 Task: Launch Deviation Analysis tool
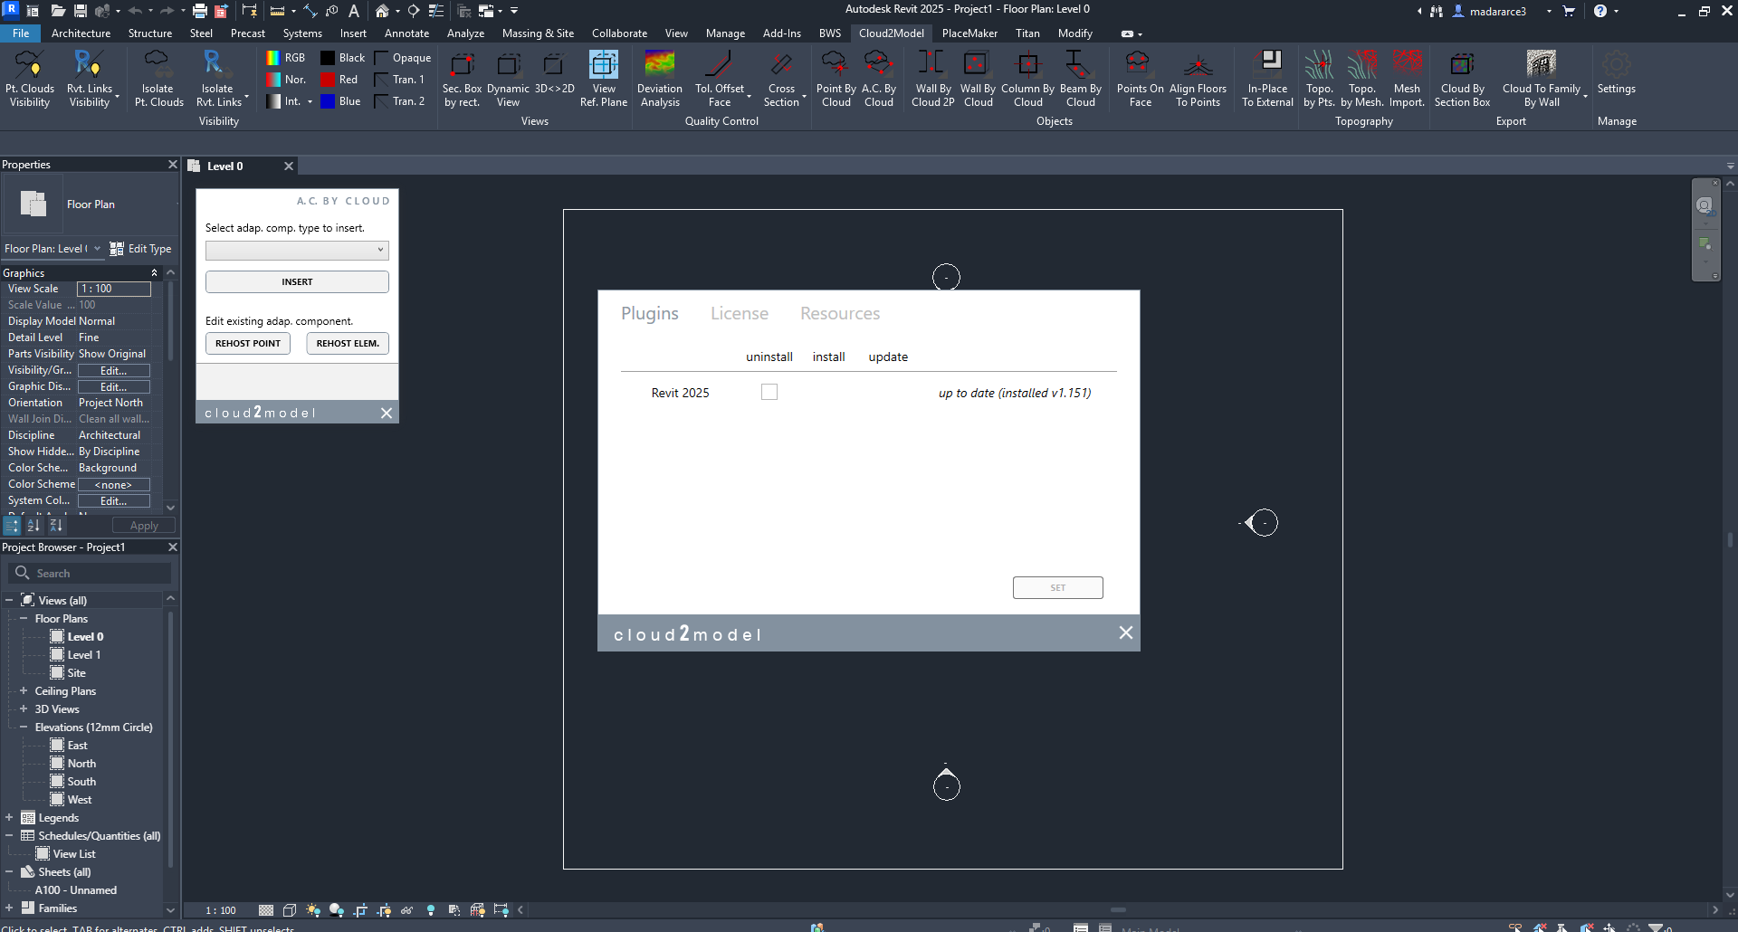click(660, 80)
